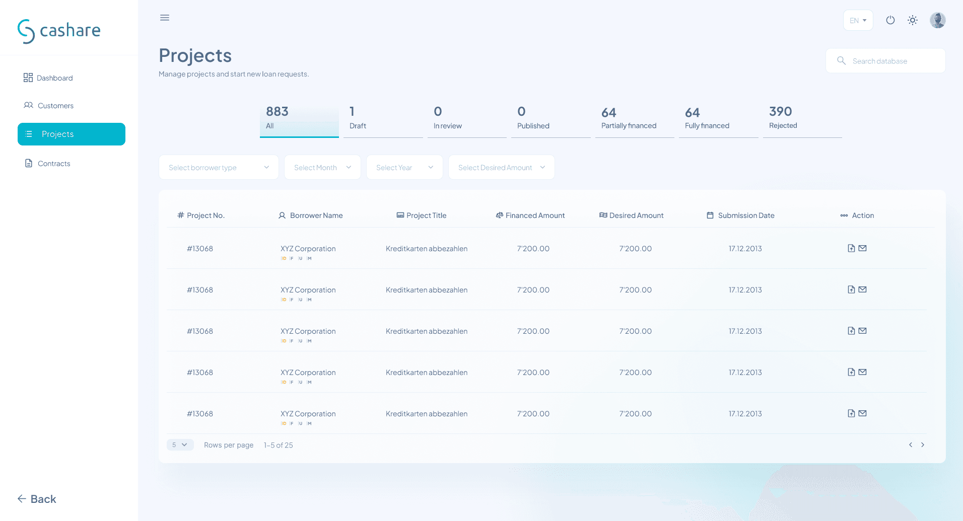Click the upload document icon in fourth table row

coord(851,372)
